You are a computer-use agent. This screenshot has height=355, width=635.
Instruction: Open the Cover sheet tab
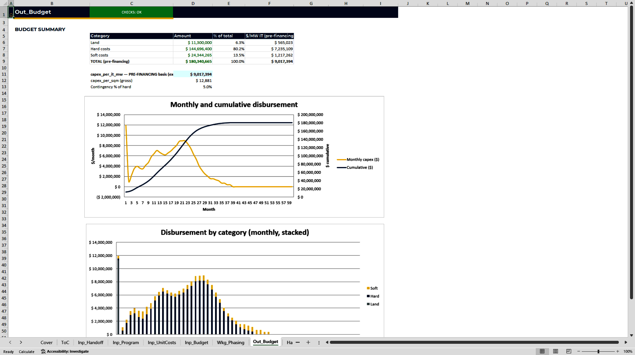pos(47,342)
